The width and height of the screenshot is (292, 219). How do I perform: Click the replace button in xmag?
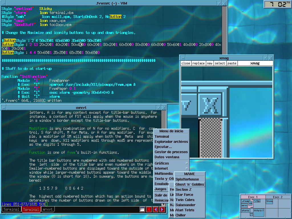198,63
